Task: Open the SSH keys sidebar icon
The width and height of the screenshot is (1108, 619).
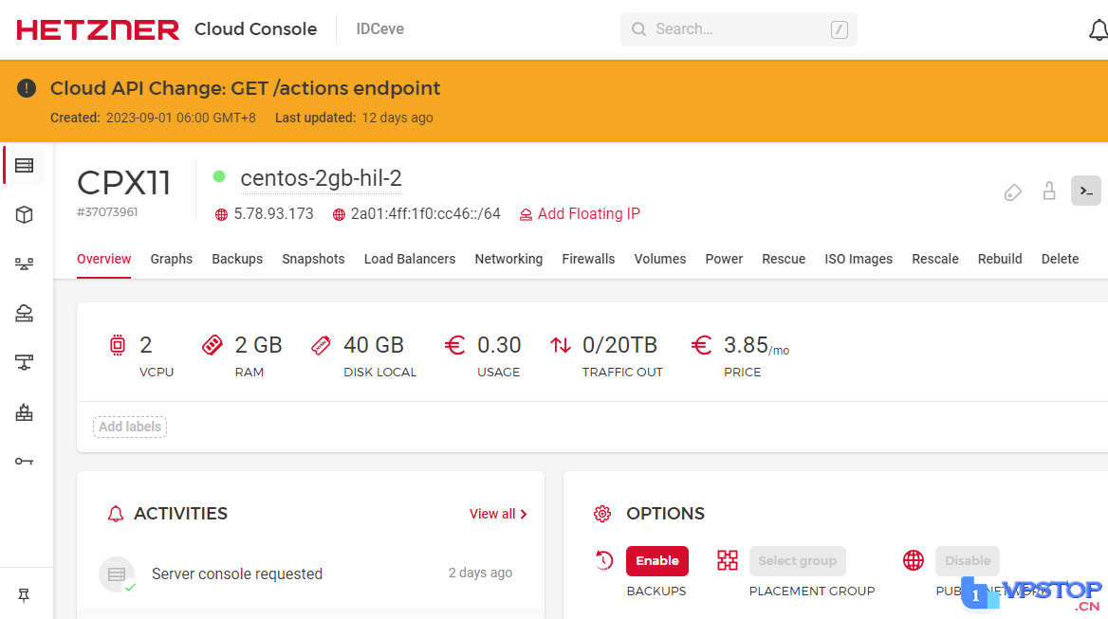Action: coord(24,462)
